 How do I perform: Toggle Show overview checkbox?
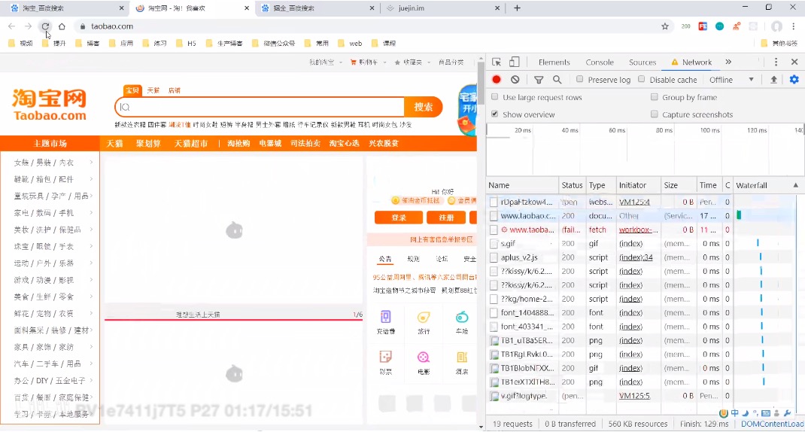pyautogui.click(x=494, y=114)
